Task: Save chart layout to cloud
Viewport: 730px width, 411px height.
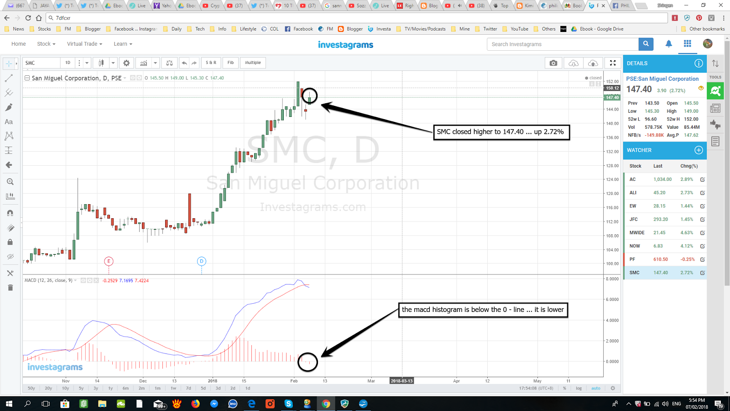Action: pos(593,63)
